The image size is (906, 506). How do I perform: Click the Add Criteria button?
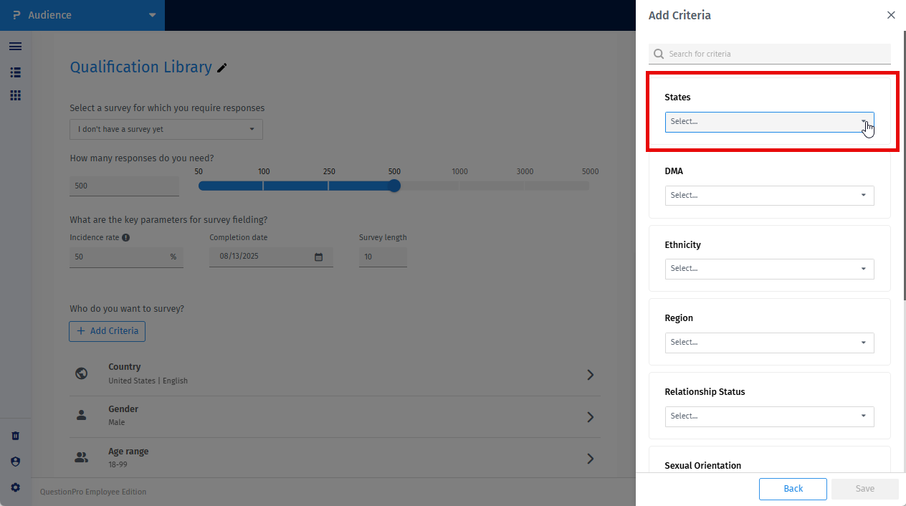[x=108, y=331]
